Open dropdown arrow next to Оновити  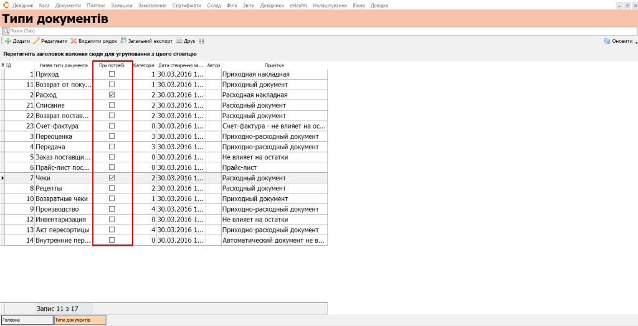635,42
